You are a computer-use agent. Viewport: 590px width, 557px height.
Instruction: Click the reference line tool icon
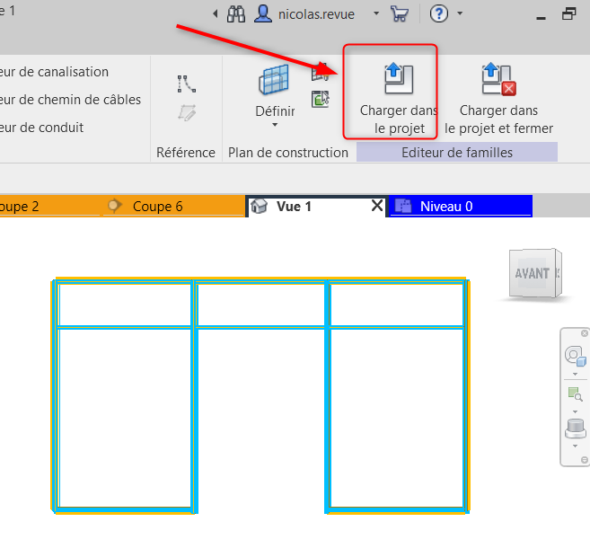tap(186, 84)
